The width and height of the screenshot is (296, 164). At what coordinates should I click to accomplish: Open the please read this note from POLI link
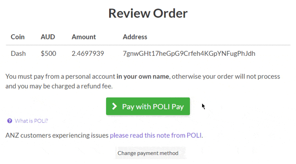tap(155, 135)
